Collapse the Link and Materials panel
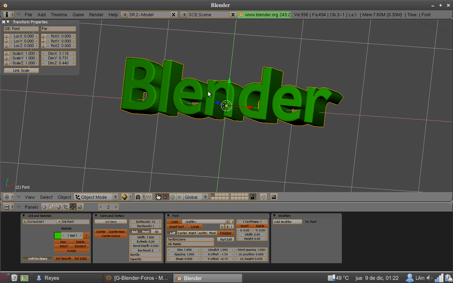Screen dimensions: 453x283 pyautogui.click(x=24, y=216)
